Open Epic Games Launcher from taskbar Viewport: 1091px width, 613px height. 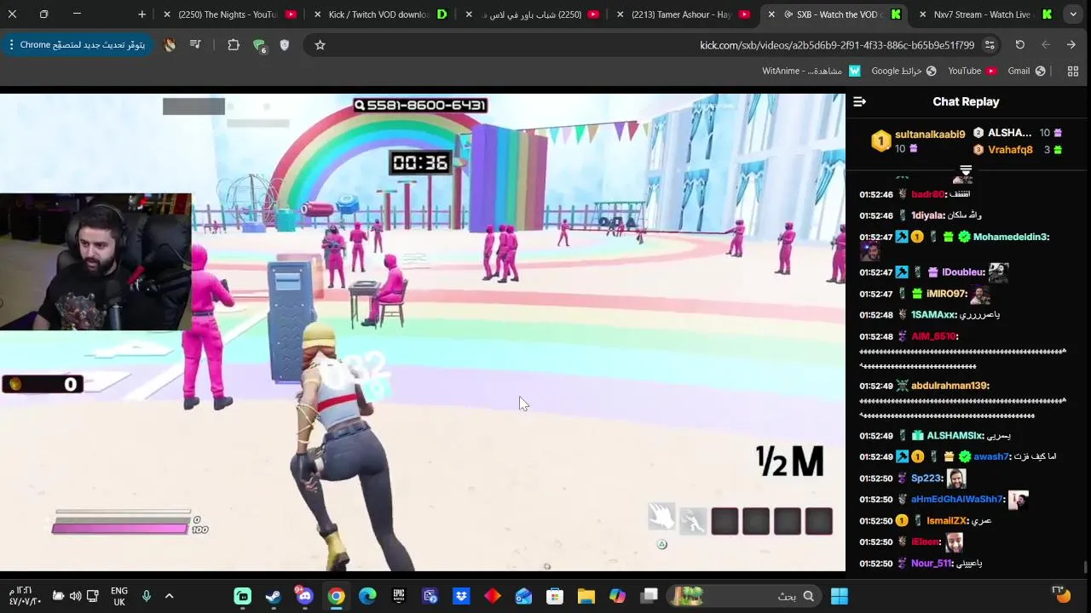click(399, 596)
